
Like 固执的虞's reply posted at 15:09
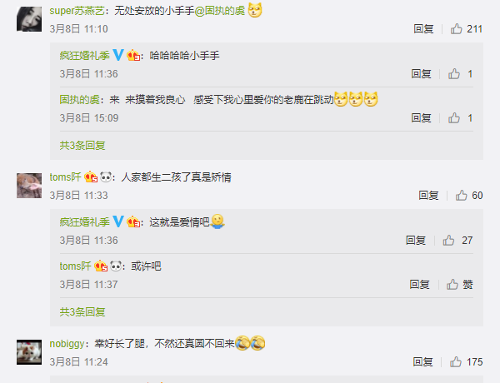coord(460,118)
